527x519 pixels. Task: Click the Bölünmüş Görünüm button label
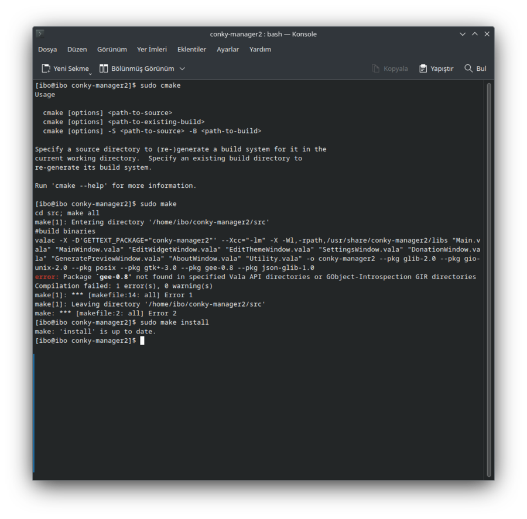click(x=143, y=68)
